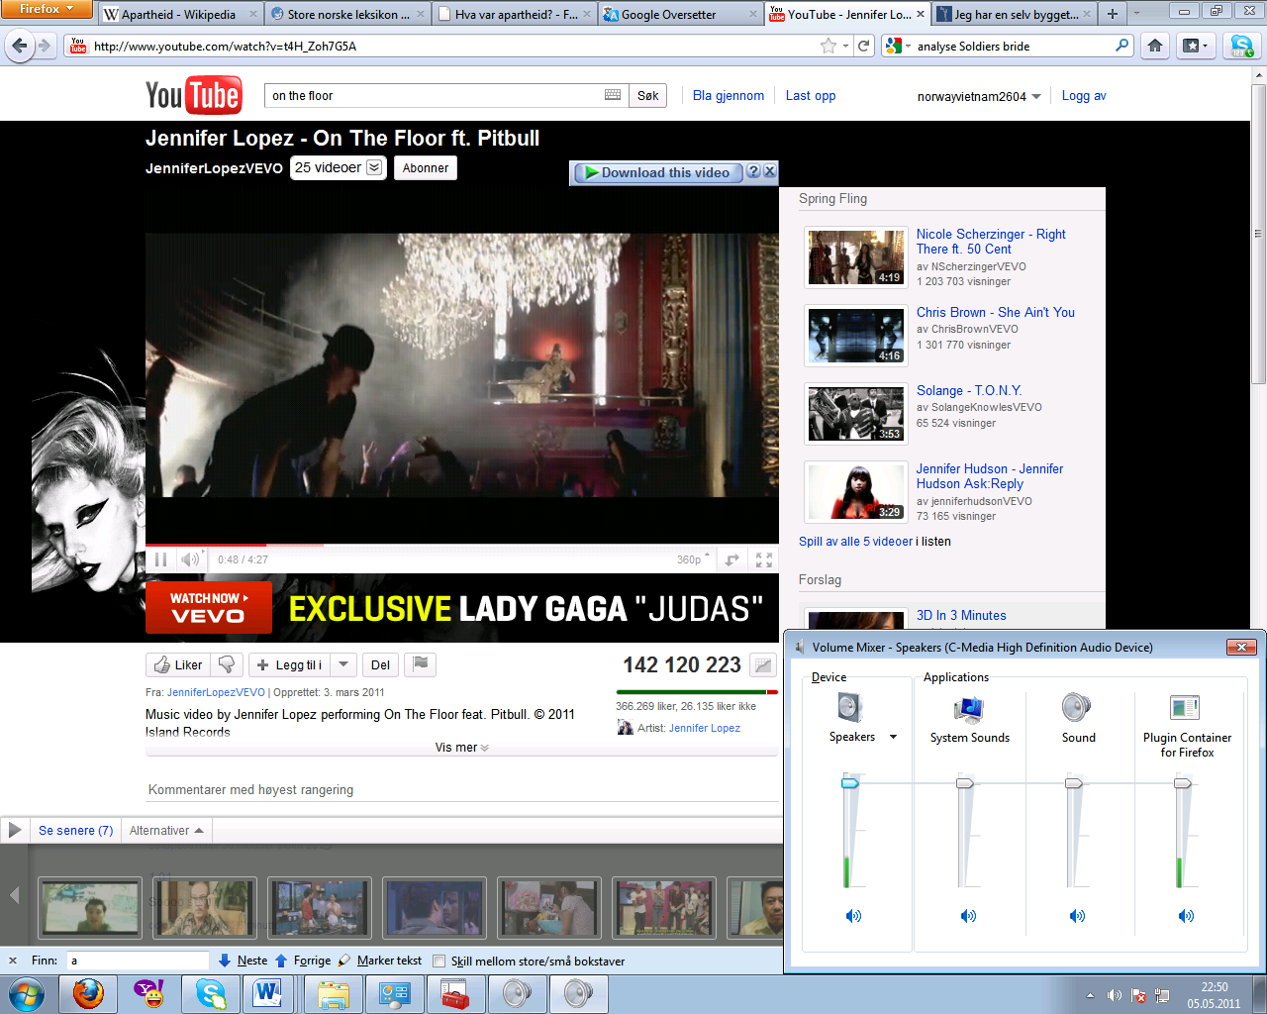1267x1014 pixels.
Task: Open the Firefox main menu button
Action: (47, 9)
